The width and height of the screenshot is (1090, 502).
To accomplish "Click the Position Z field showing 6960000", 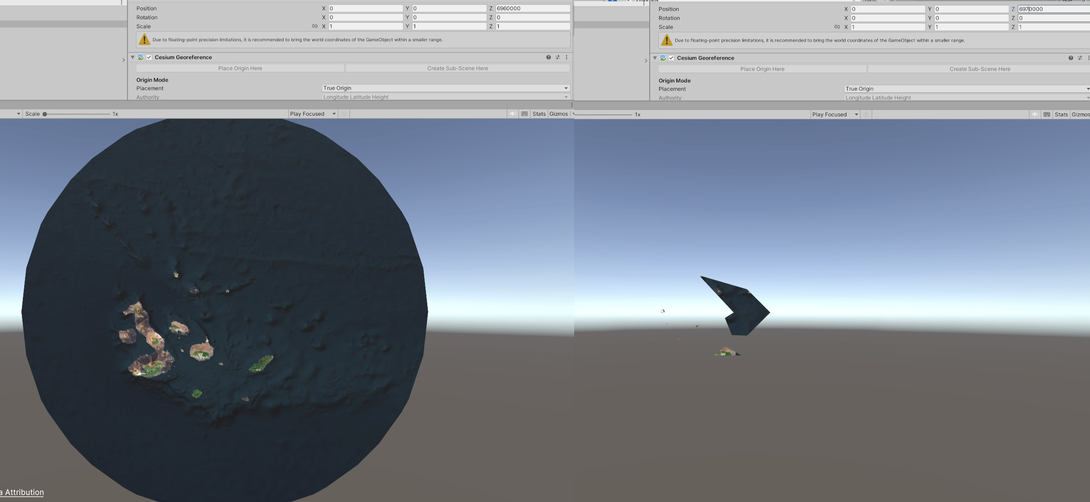I will [532, 9].
